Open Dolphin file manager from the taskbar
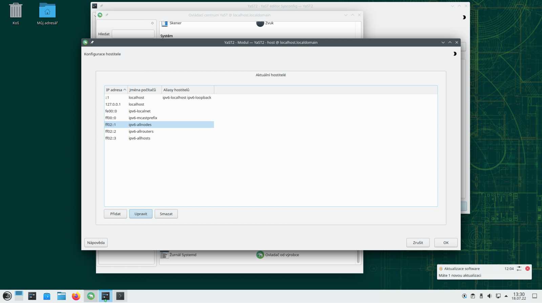 (x=61, y=296)
